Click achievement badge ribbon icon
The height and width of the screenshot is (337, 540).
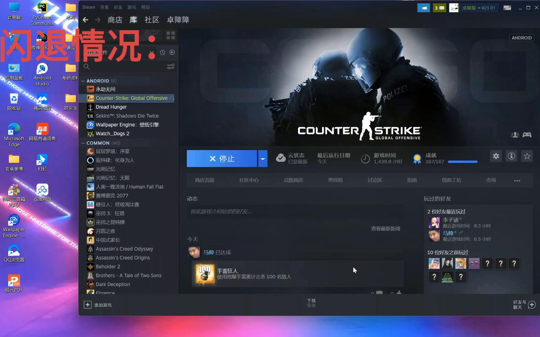point(417,159)
